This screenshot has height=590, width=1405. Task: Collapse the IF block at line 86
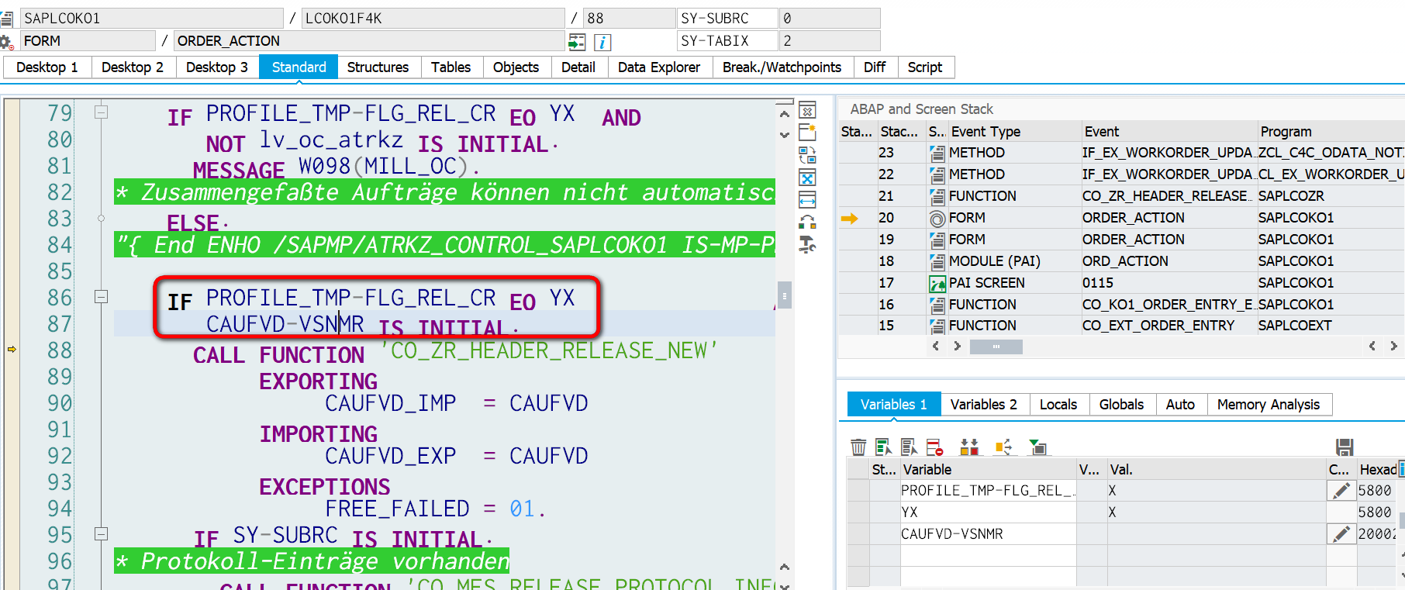pyautogui.click(x=101, y=296)
